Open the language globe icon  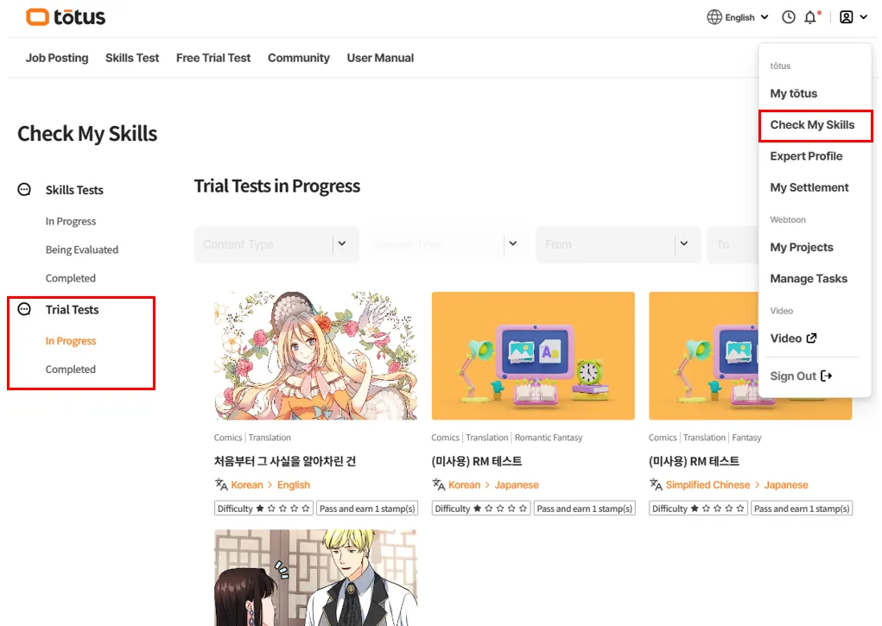(x=714, y=17)
